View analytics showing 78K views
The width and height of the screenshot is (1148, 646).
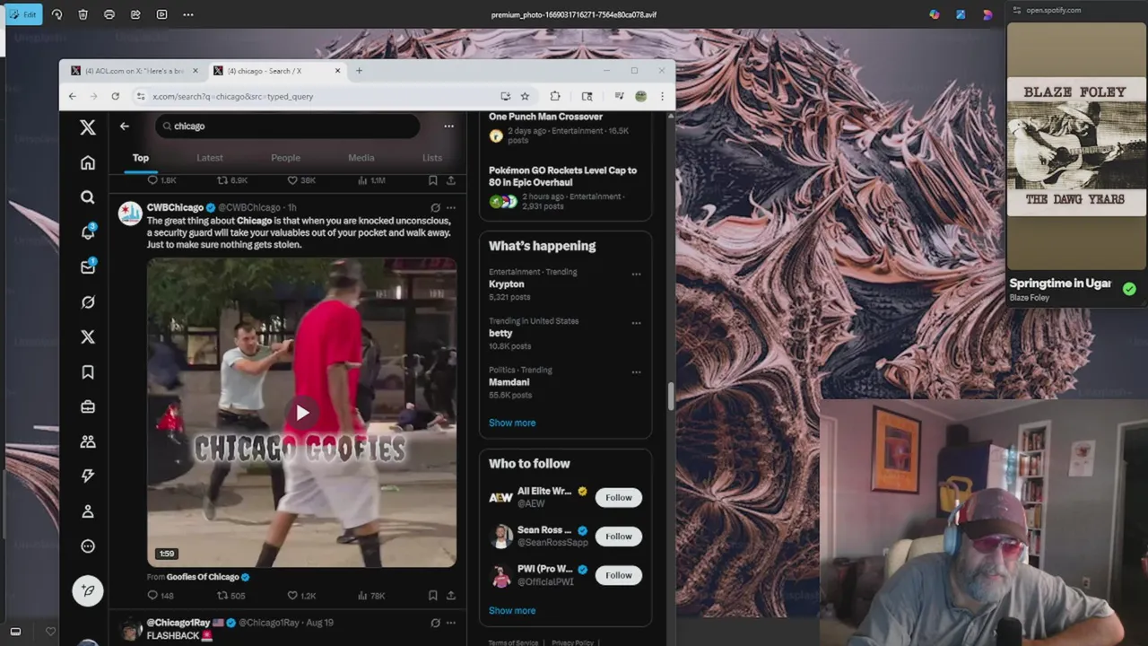coord(371,595)
